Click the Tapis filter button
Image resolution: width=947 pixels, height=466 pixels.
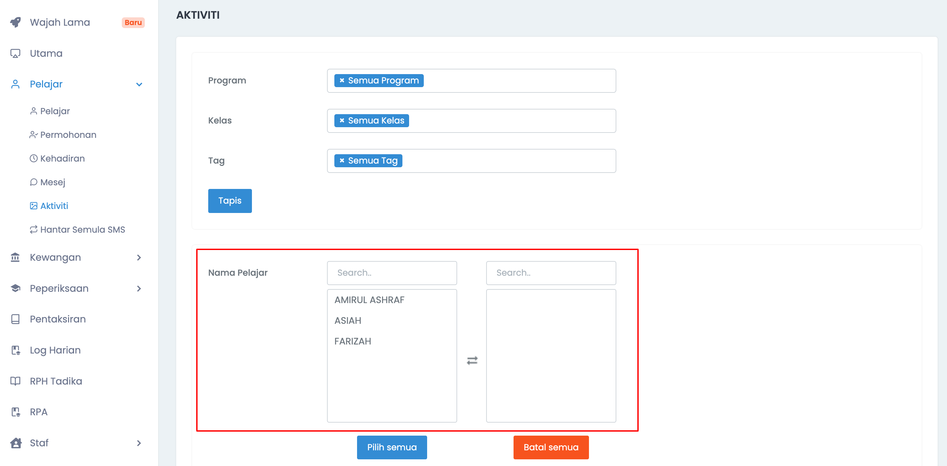[230, 201]
